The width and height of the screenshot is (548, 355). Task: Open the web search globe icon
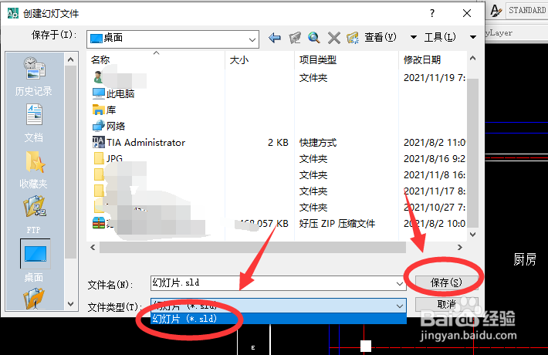[x=314, y=37]
